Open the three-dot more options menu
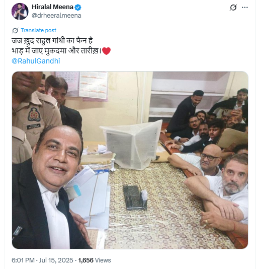The image size is (259, 269). pos(245,8)
